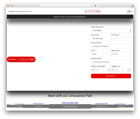This screenshot has height=119, width=140.
Task: Open the email envelope icon
Action: tap(130, 12)
